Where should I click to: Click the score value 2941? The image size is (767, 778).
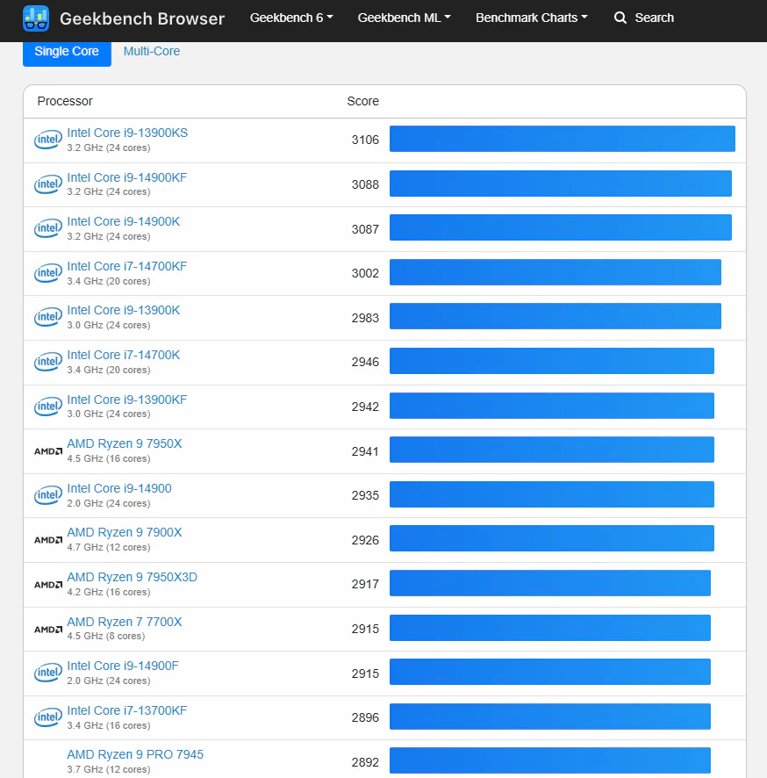365,451
